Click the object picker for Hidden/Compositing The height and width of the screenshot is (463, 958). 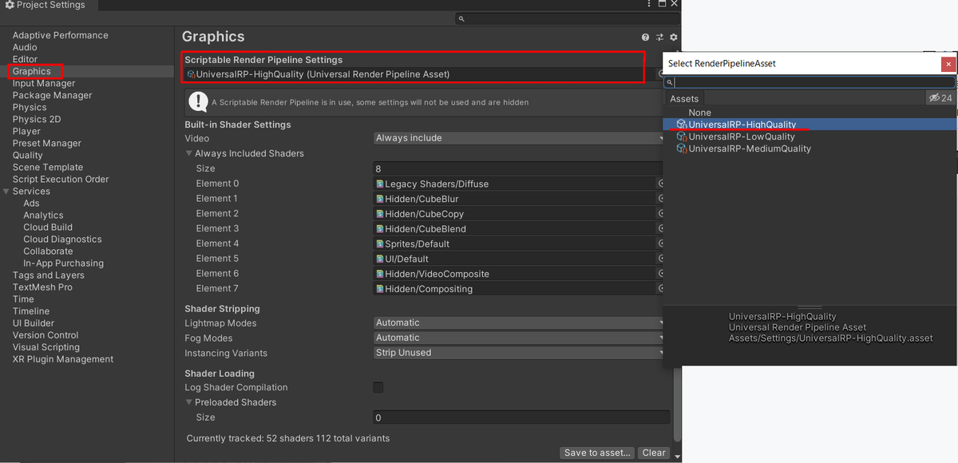662,289
